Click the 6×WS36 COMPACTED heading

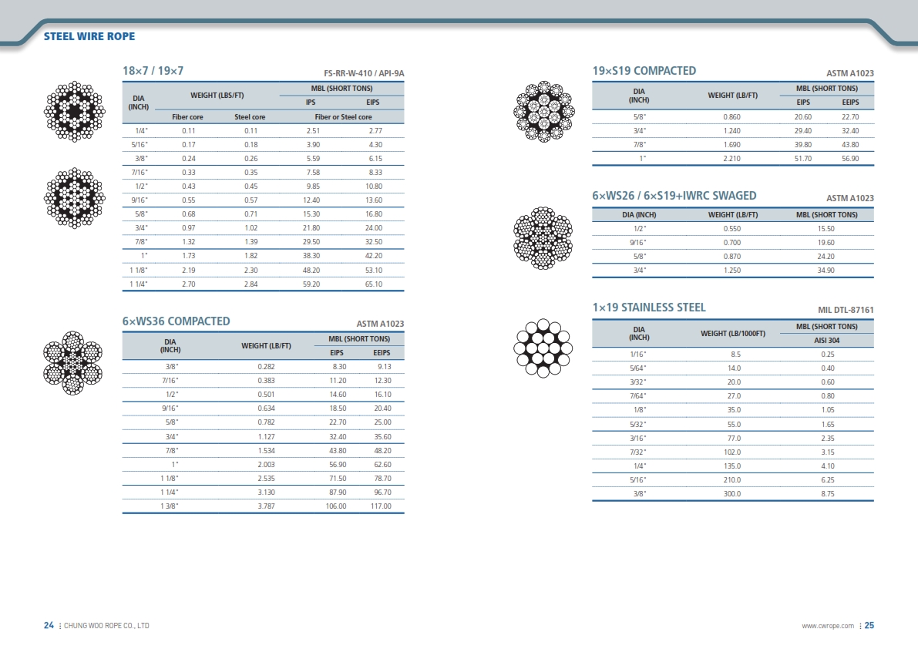(177, 321)
